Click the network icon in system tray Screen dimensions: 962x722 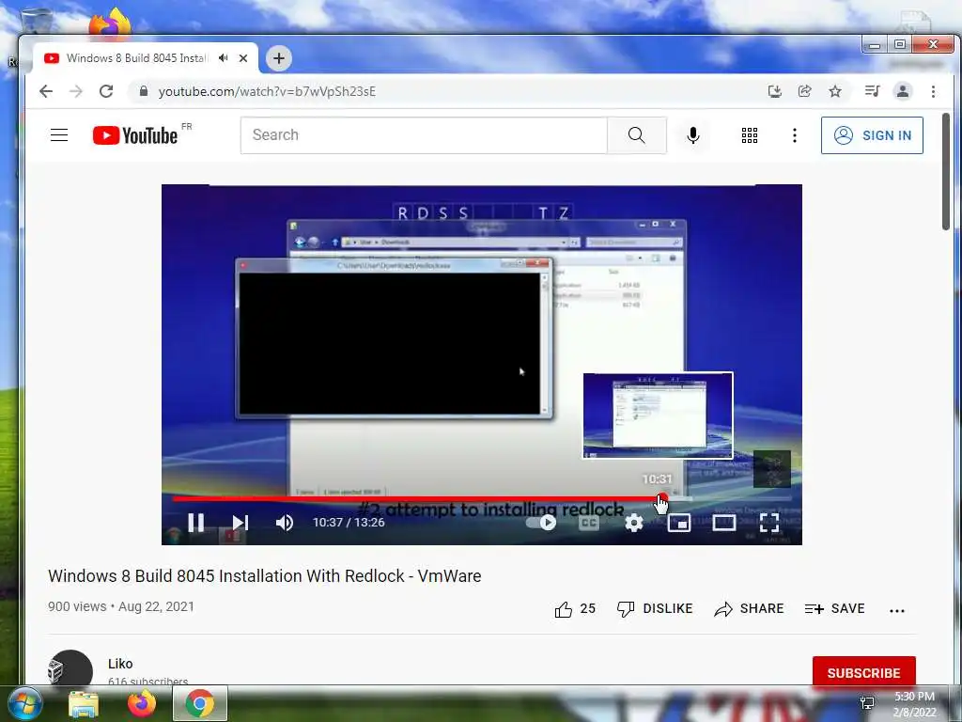point(867,703)
